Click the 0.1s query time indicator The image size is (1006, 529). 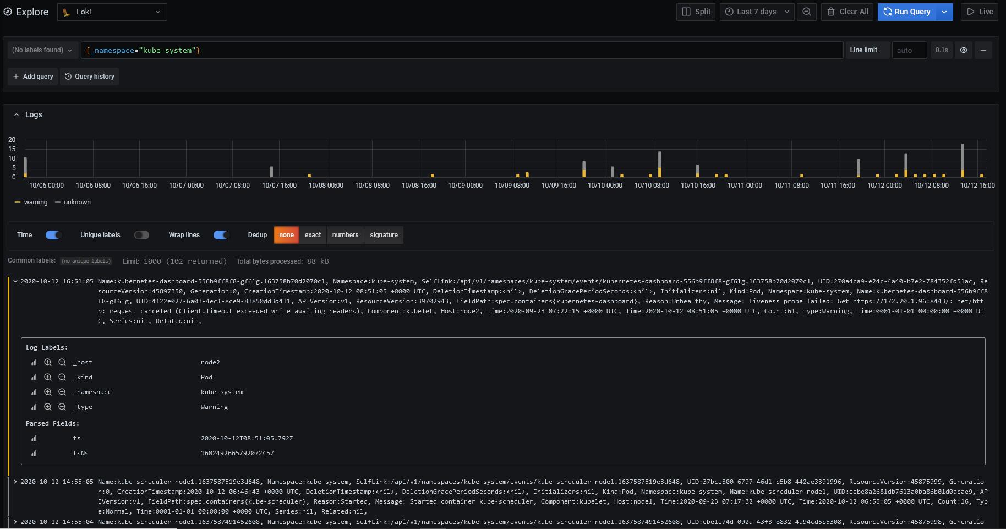coord(942,50)
